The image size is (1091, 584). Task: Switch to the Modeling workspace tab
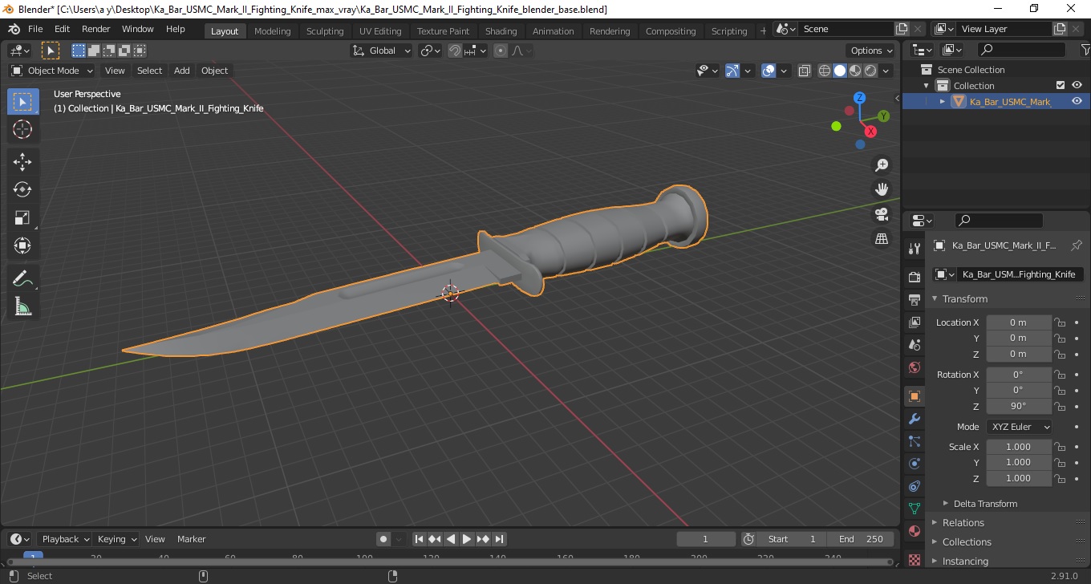(x=273, y=31)
